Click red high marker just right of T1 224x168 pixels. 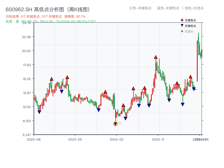tap(123, 105)
